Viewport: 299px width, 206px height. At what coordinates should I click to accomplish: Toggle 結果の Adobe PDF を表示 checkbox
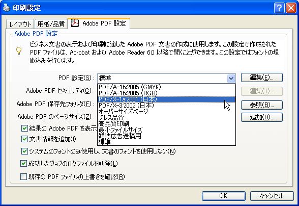coord(24,128)
